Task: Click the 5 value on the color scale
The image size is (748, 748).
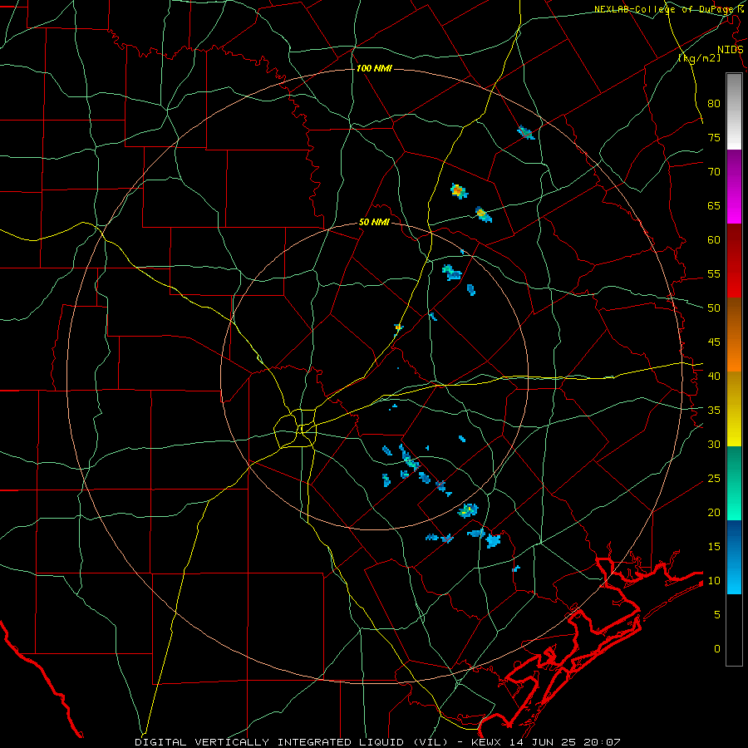Action: (717, 615)
